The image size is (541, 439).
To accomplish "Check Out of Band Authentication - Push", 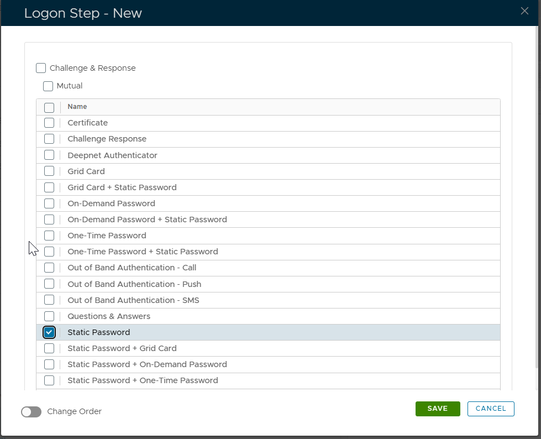I will 49,284.
